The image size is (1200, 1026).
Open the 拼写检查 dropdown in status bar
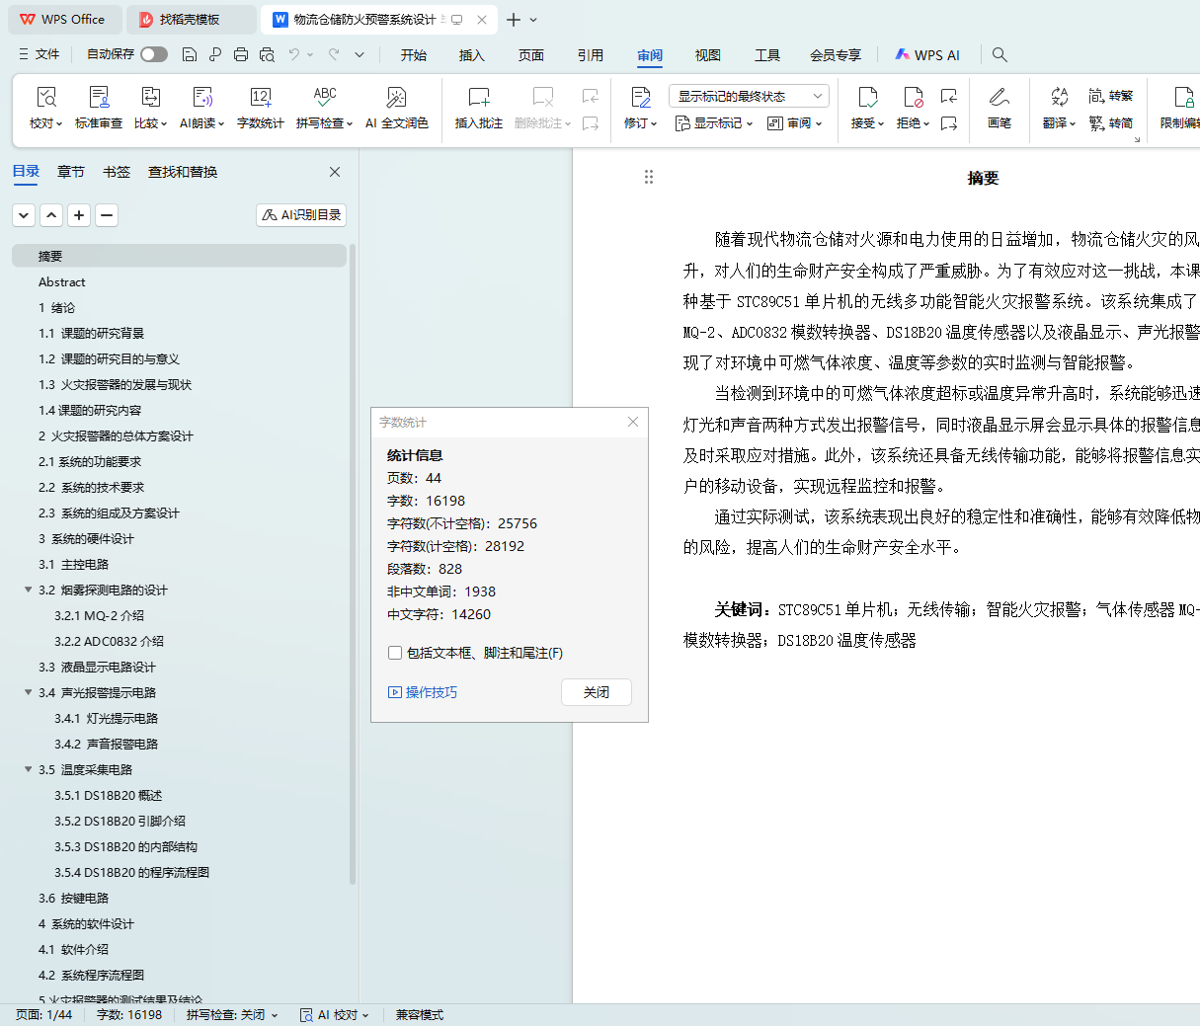(x=232, y=1015)
